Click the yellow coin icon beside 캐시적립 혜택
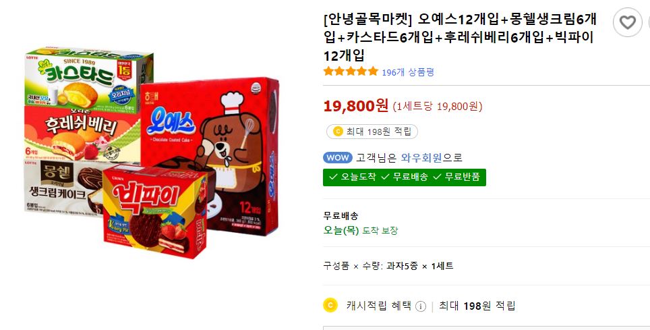Viewport: 650px width, 330px height. tap(330, 306)
